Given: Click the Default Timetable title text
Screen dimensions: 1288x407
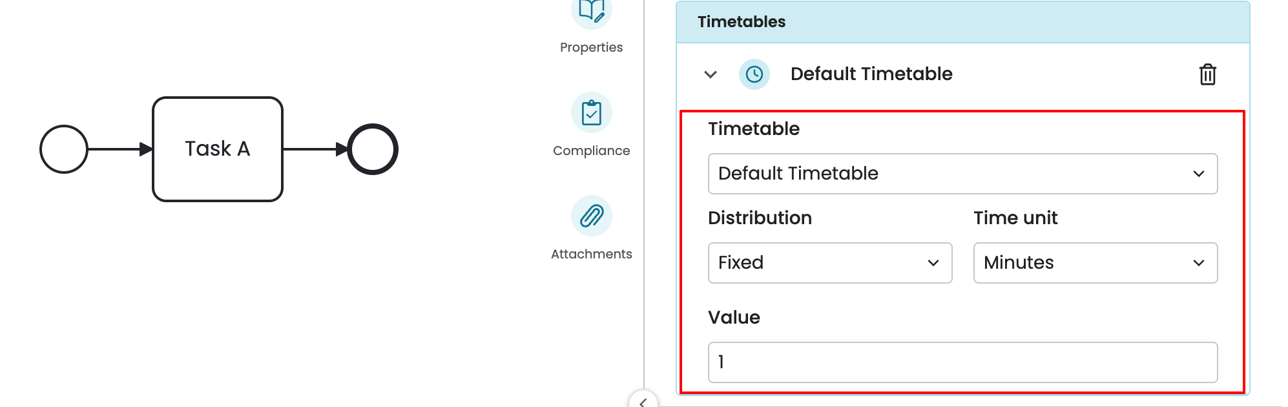Looking at the screenshot, I should pyautogui.click(x=871, y=74).
